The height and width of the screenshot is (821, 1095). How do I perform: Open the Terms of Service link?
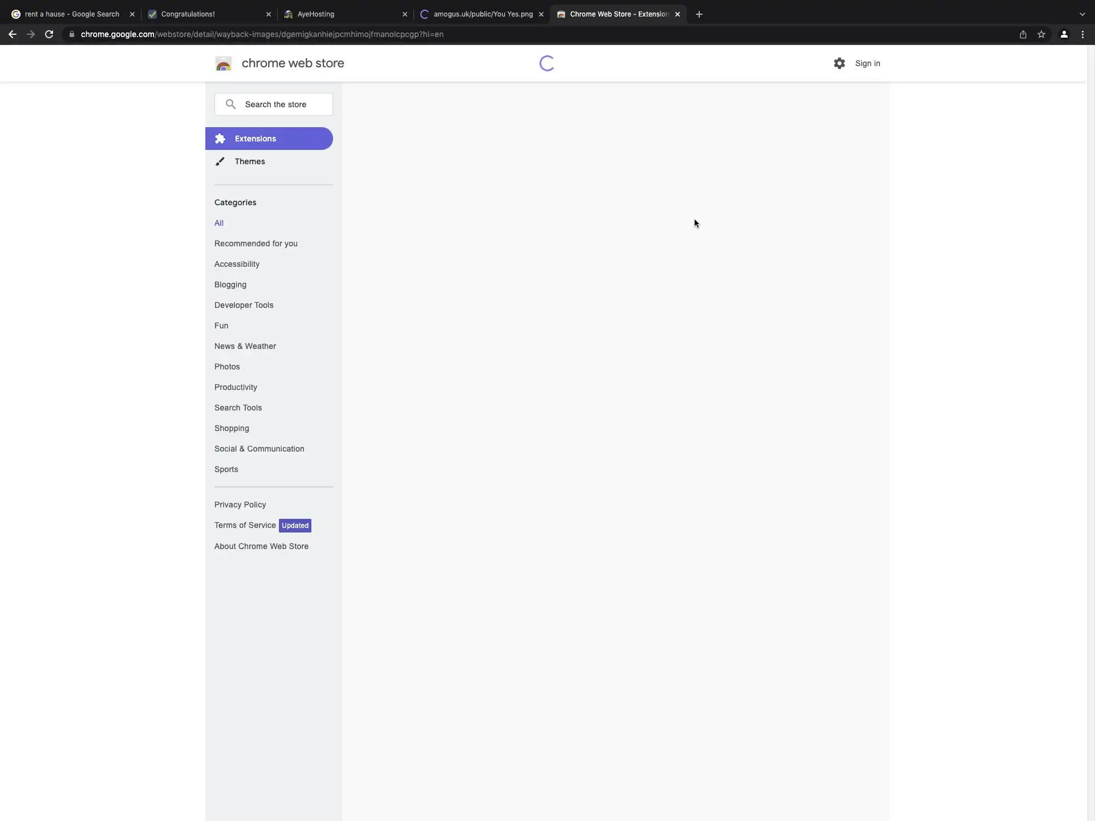coord(245,525)
